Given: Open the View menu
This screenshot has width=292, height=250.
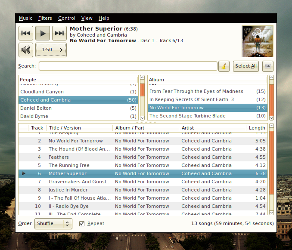Looking at the screenshot, I should 87,18.
